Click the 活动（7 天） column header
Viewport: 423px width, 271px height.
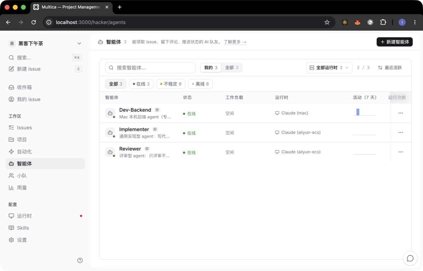365,97
